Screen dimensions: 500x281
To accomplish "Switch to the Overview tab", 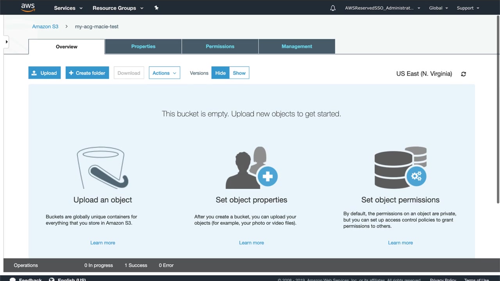I will 66,46.
